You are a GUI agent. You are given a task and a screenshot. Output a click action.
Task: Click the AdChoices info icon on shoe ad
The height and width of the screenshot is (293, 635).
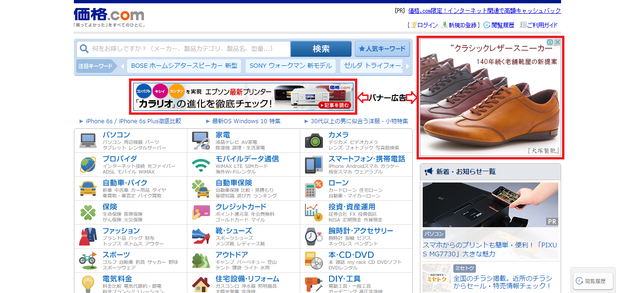click(550, 42)
